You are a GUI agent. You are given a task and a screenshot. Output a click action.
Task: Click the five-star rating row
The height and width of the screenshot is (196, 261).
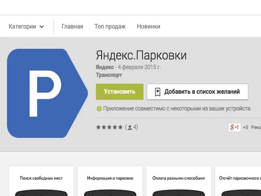tap(109, 127)
